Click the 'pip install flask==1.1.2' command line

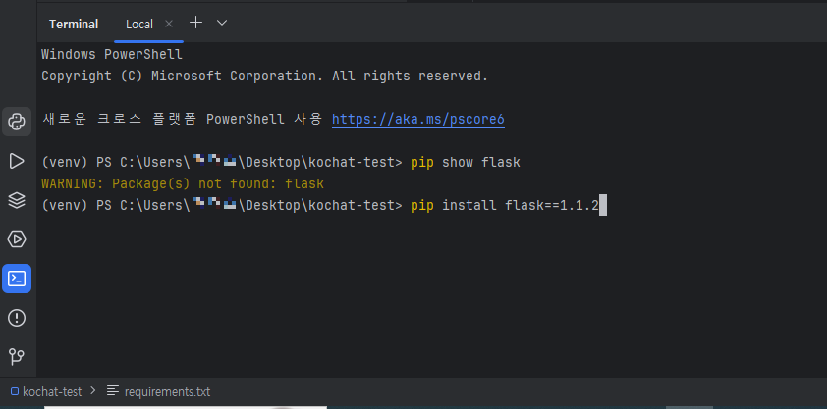click(x=505, y=205)
